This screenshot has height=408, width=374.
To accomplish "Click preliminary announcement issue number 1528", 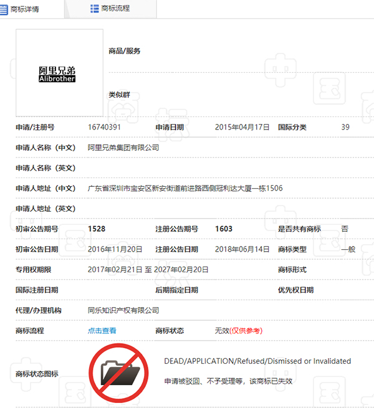I will pos(97,229).
